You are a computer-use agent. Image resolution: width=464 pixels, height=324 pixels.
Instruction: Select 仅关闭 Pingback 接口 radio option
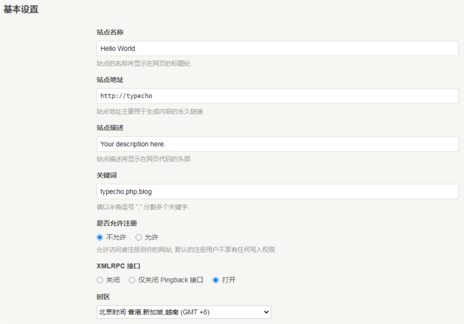(132, 280)
